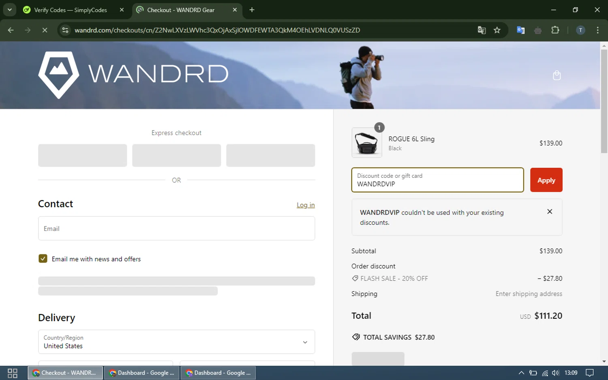Viewport: 608px width, 380px height.
Task: Open network status tray icon
Action: point(545,373)
